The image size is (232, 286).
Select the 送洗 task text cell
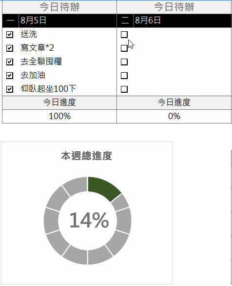click(68, 34)
